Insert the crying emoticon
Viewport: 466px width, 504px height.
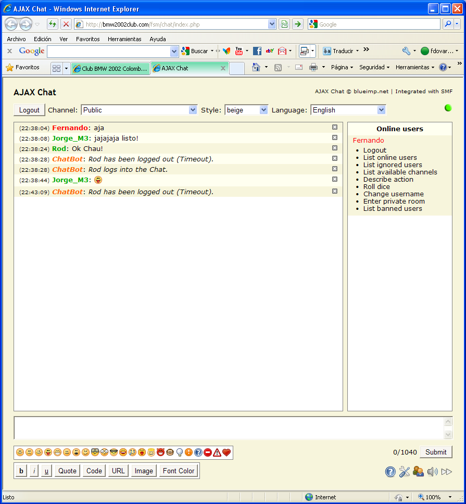[132, 452]
